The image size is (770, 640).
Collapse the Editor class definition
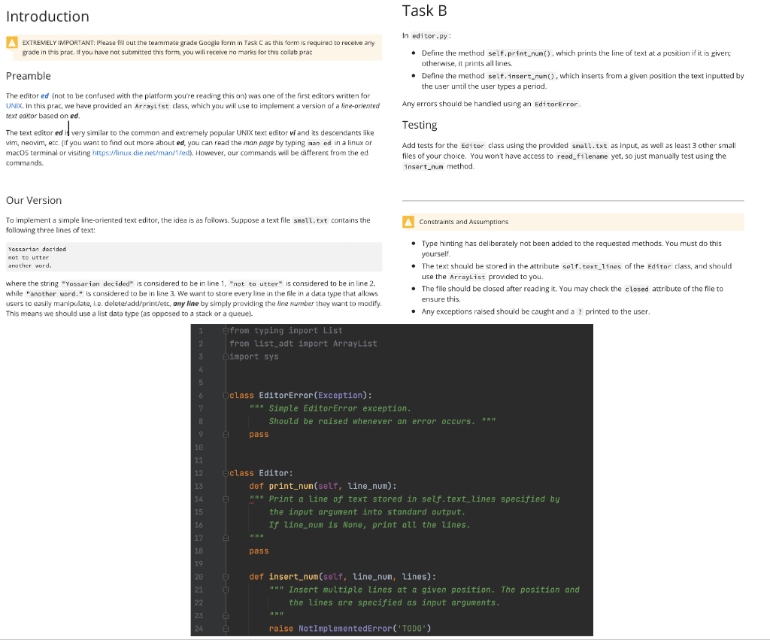[224, 472]
